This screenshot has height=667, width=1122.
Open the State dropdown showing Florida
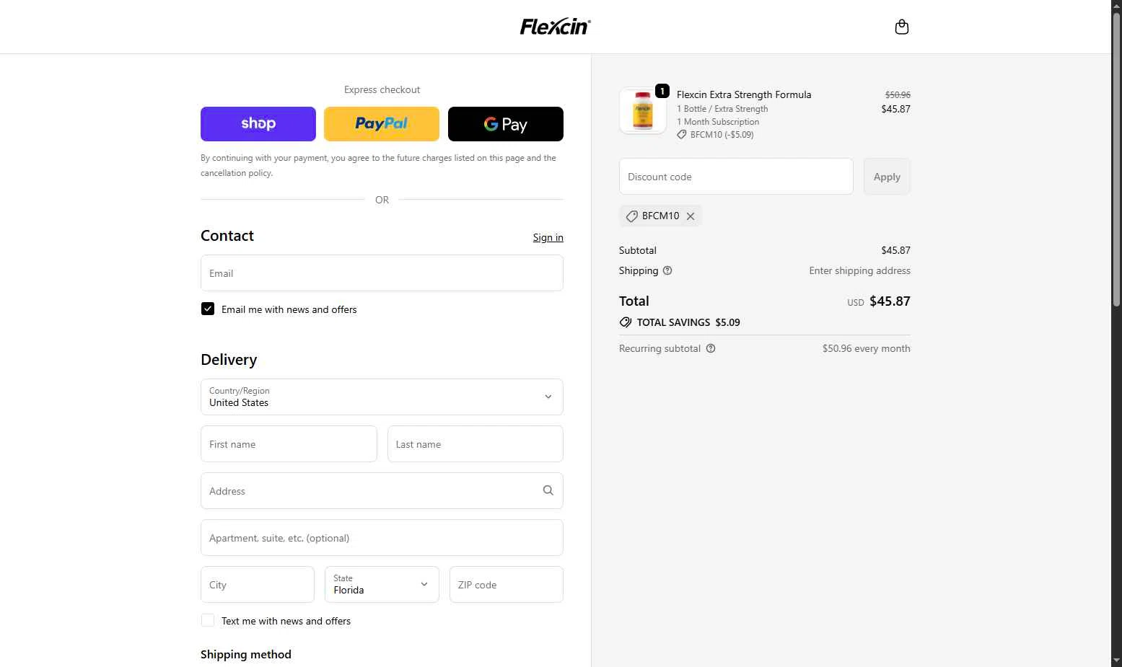pyautogui.click(x=382, y=585)
